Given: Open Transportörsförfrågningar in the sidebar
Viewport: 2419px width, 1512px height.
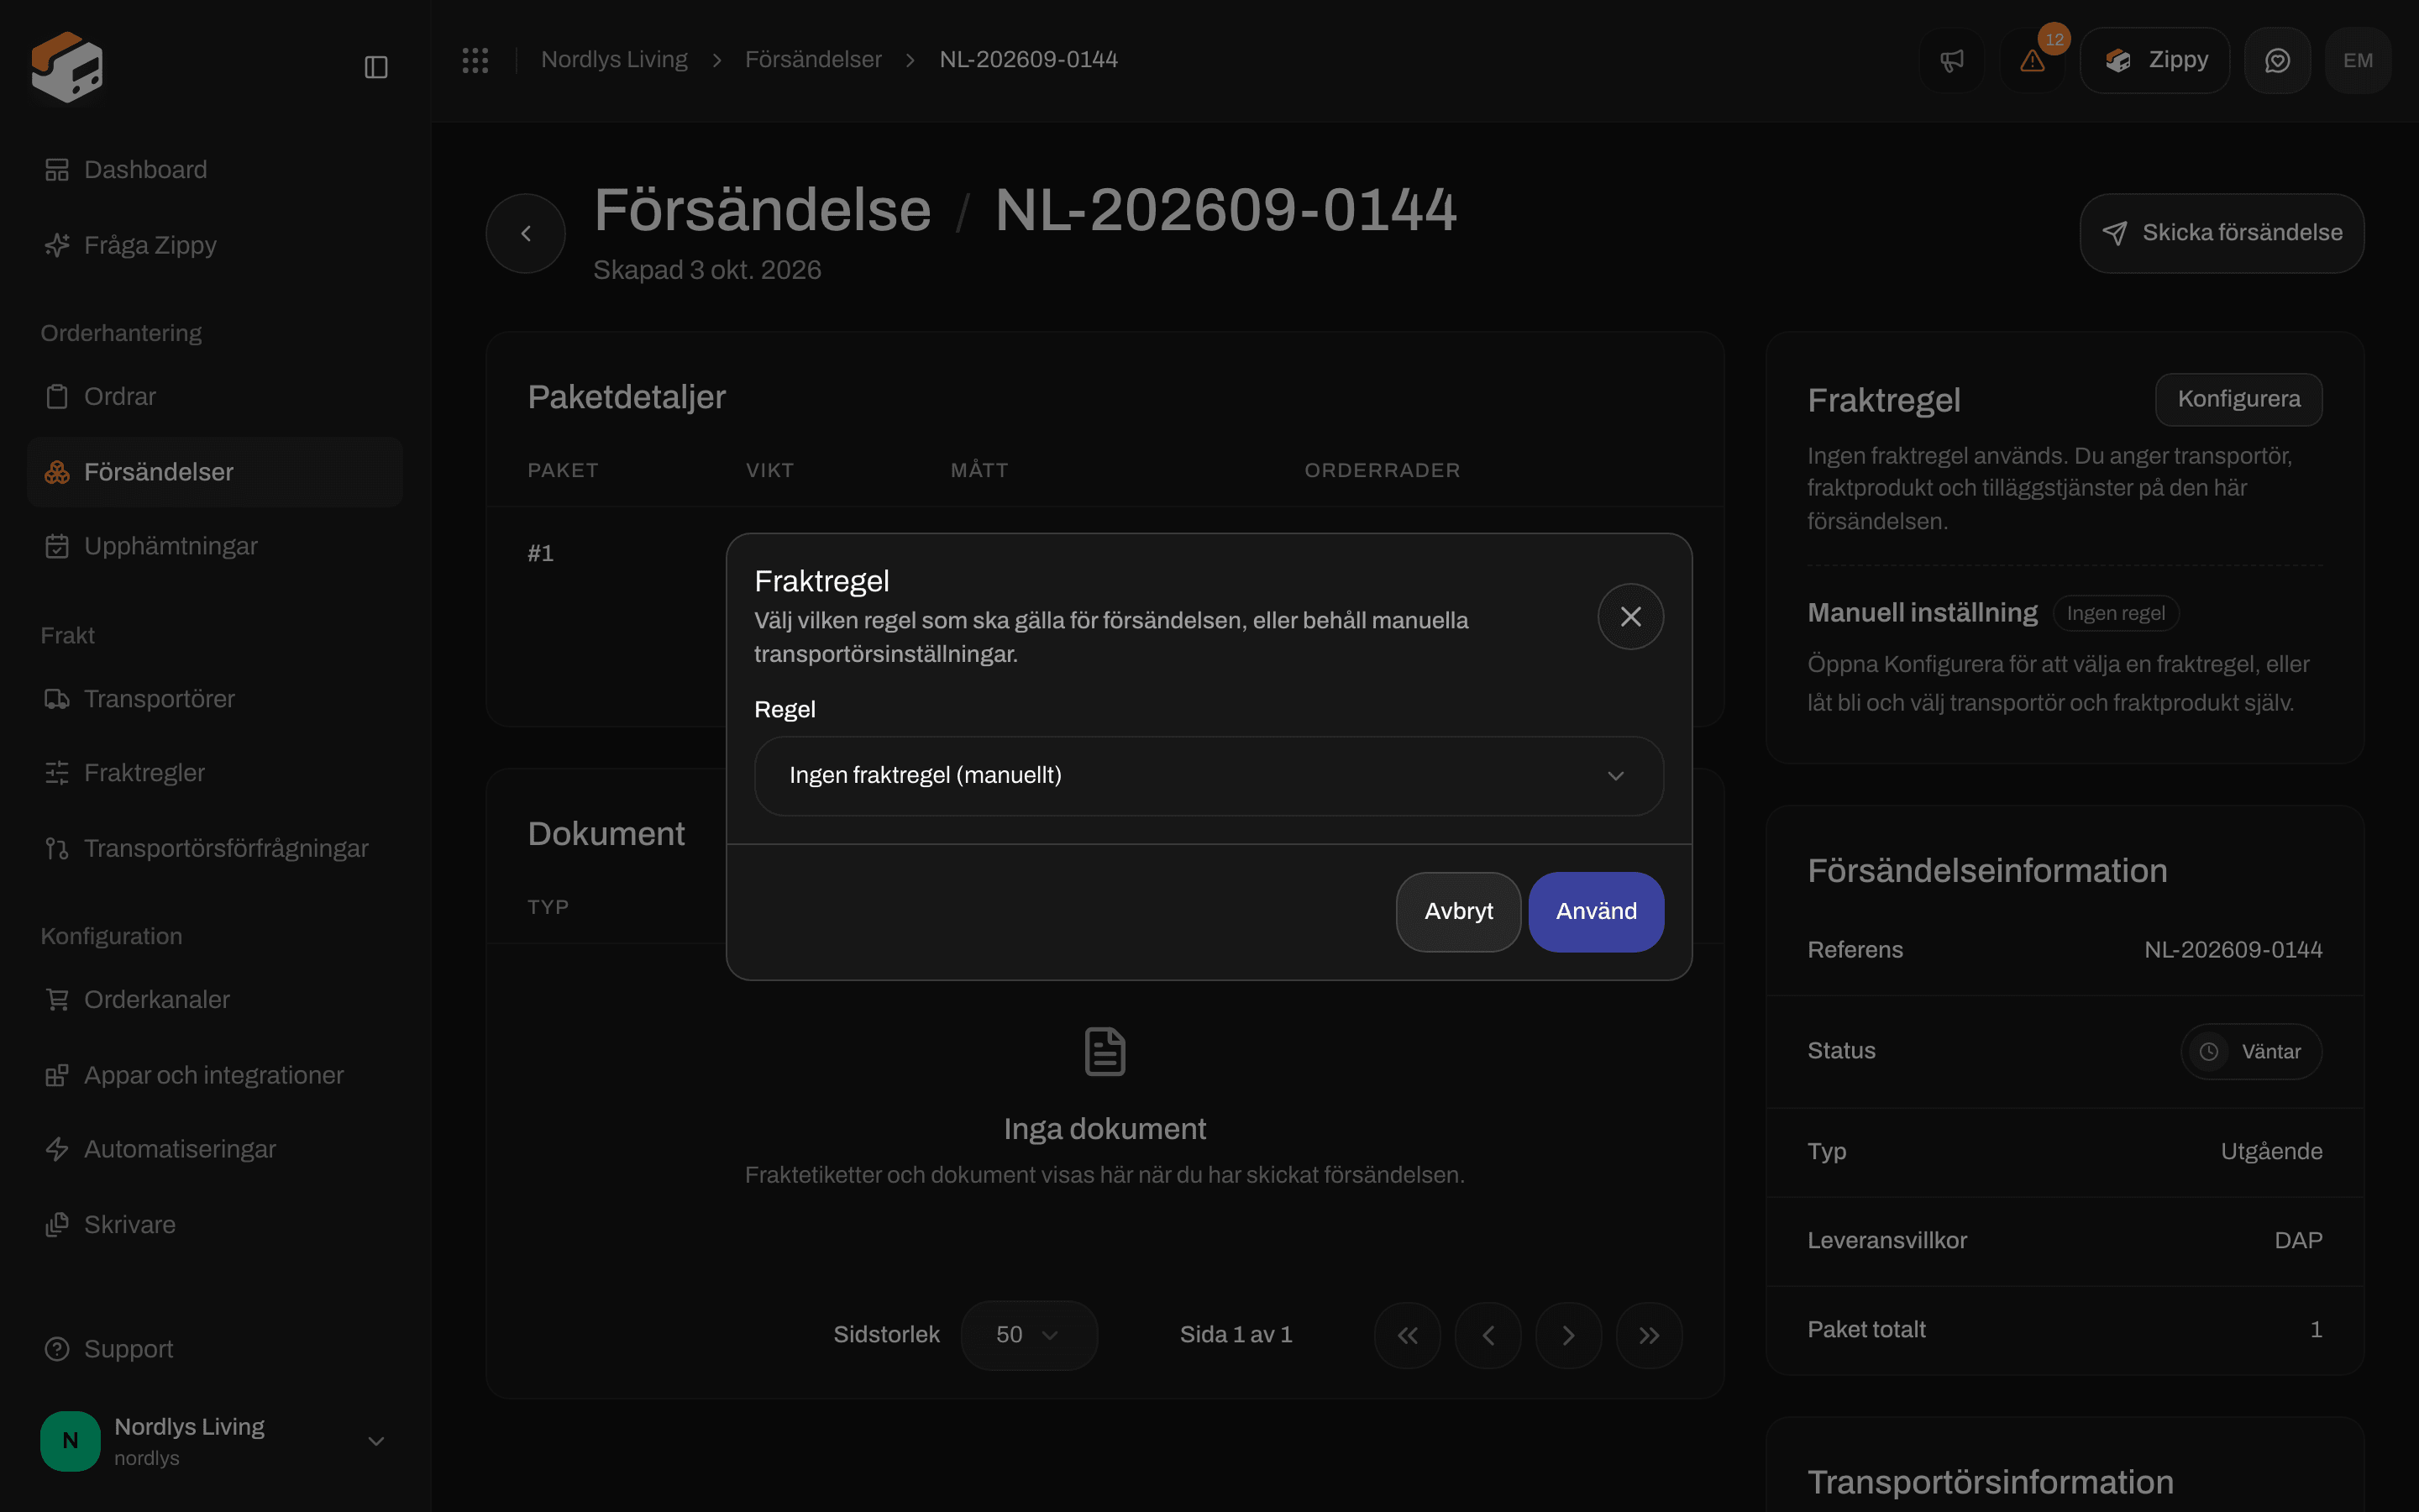Looking at the screenshot, I should pyautogui.click(x=214, y=848).
